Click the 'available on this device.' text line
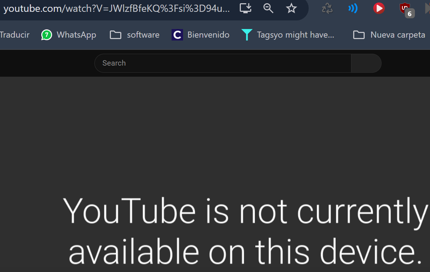Image resolution: width=430 pixels, height=272 pixels. [245, 252]
